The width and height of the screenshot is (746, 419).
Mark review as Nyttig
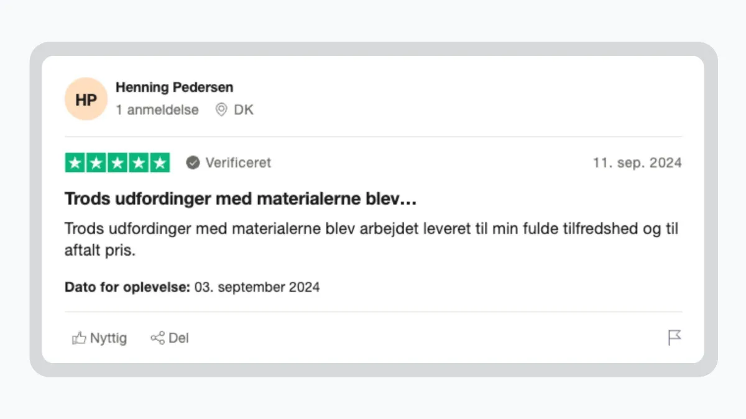click(x=99, y=338)
